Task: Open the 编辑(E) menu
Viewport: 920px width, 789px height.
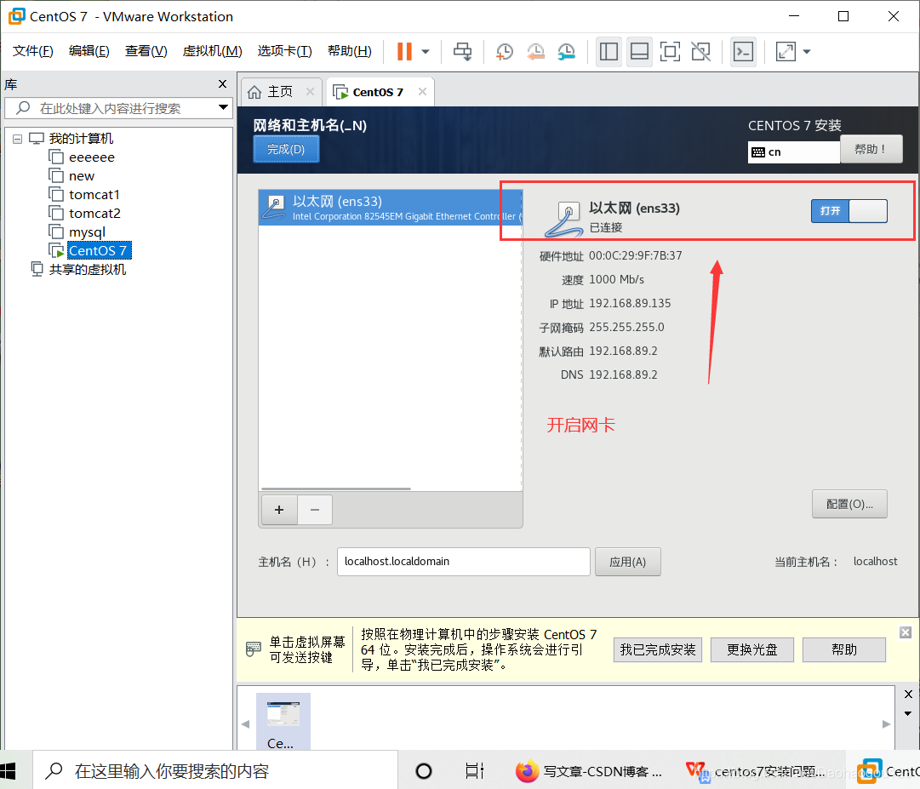Action: (89, 51)
